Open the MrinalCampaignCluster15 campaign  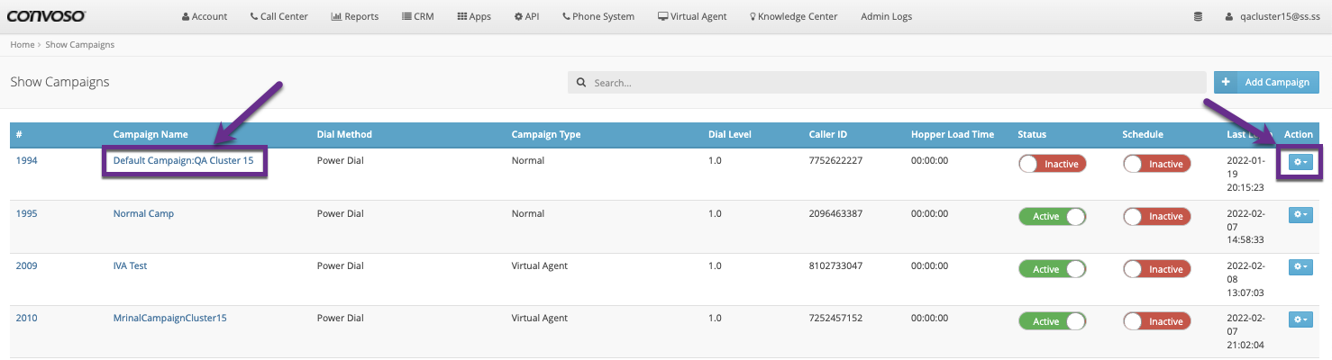[169, 318]
